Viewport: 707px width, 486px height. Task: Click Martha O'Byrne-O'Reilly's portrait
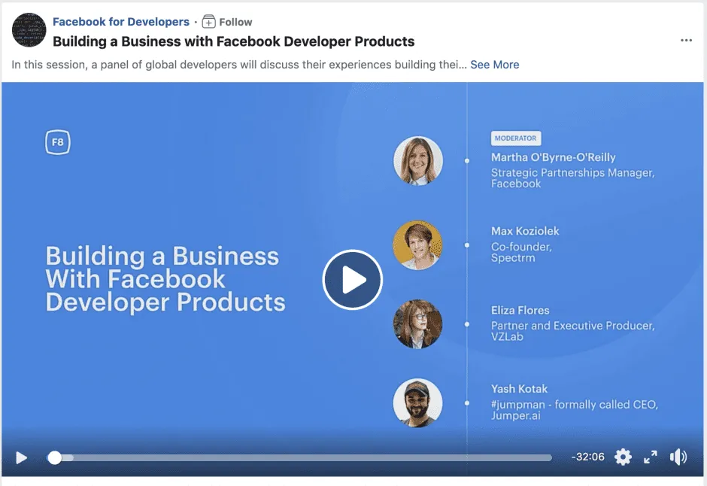point(418,161)
